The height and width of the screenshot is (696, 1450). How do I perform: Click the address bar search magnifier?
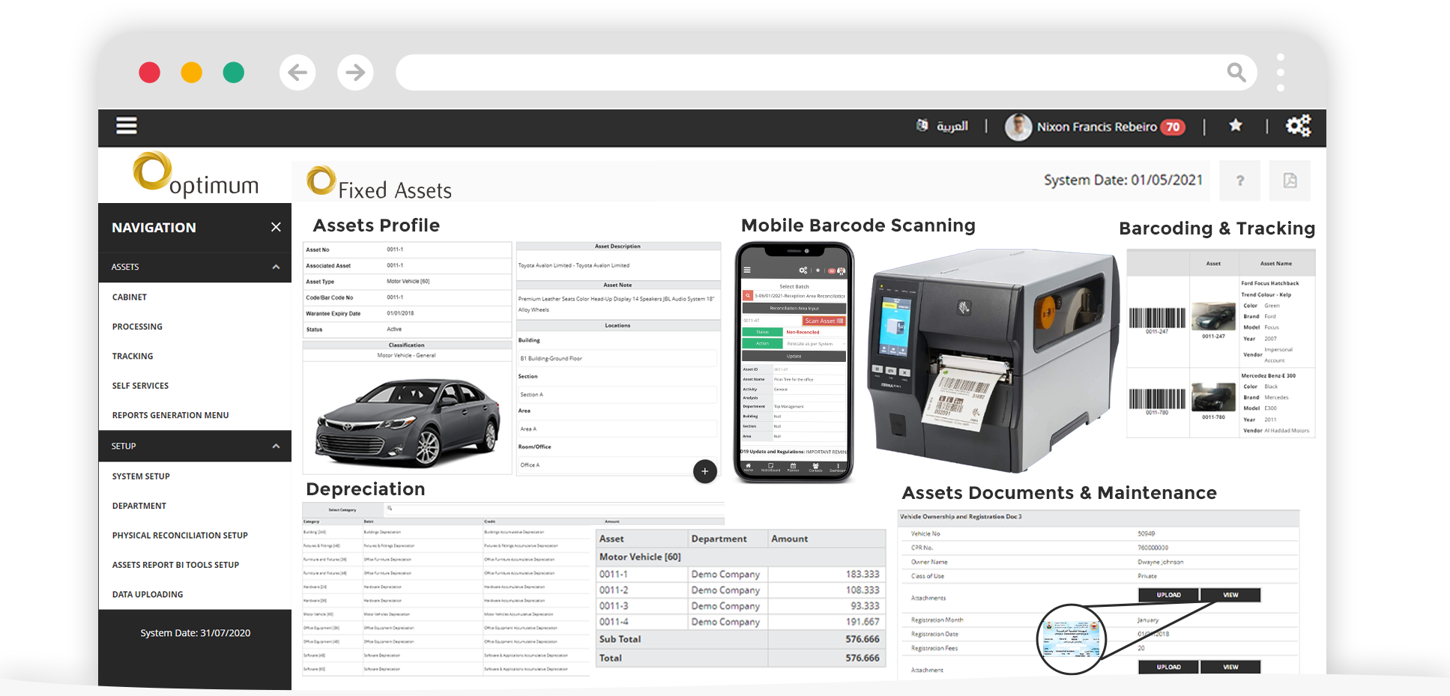pos(1236,73)
